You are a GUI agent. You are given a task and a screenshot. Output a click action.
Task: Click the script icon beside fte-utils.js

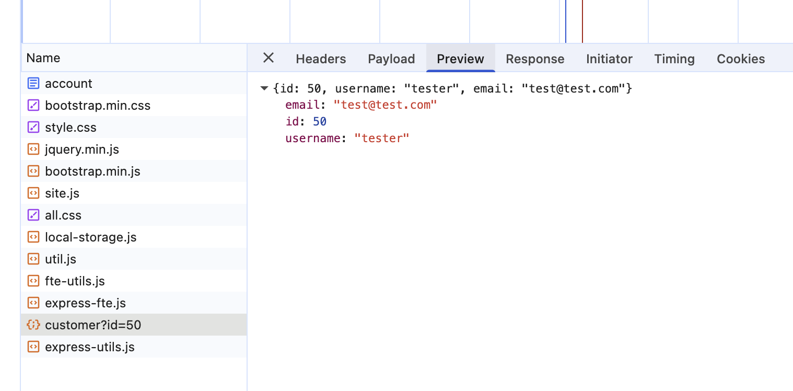tap(33, 281)
